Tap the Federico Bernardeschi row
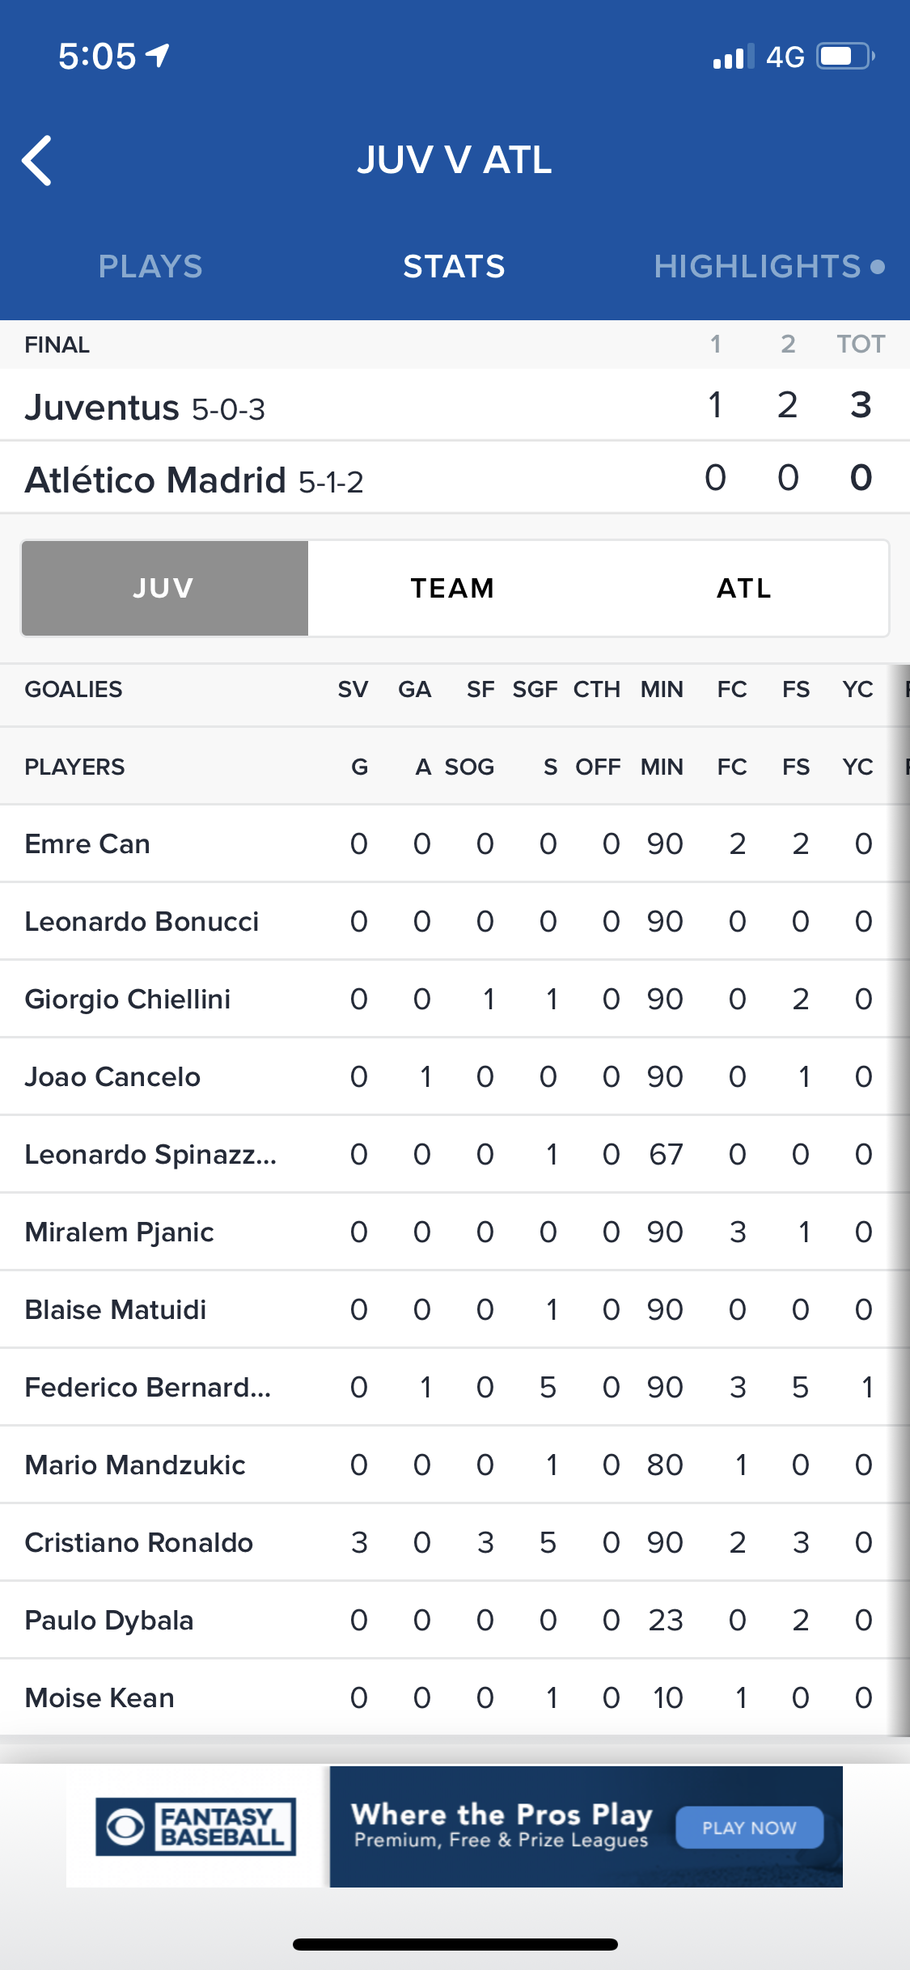910x1970 pixels. click(148, 1387)
